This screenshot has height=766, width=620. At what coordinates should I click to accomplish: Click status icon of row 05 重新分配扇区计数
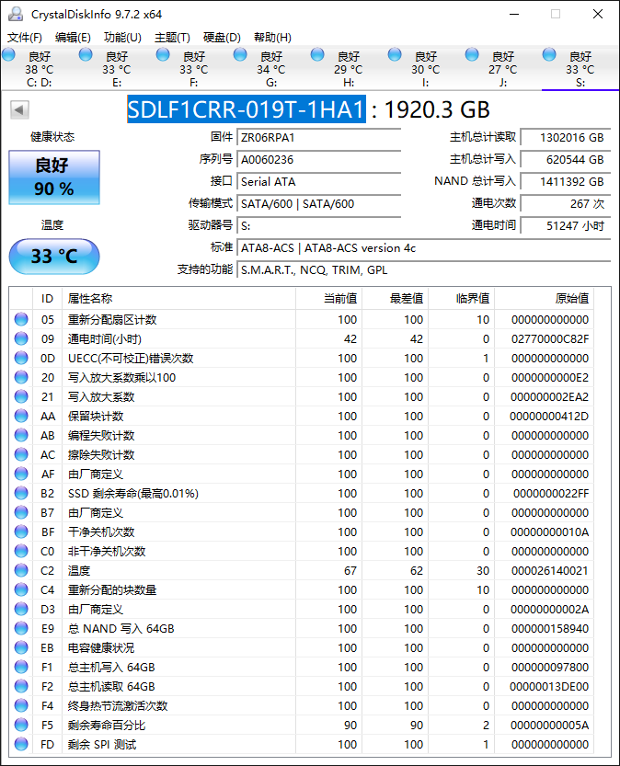click(21, 319)
